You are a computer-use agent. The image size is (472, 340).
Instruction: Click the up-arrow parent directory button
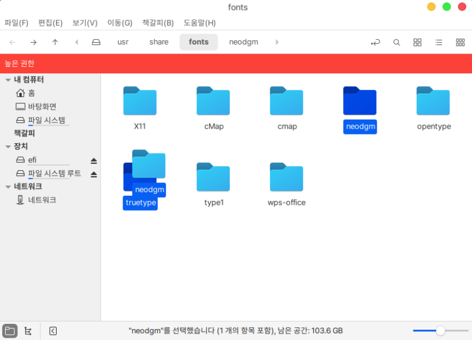pos(55,42)
